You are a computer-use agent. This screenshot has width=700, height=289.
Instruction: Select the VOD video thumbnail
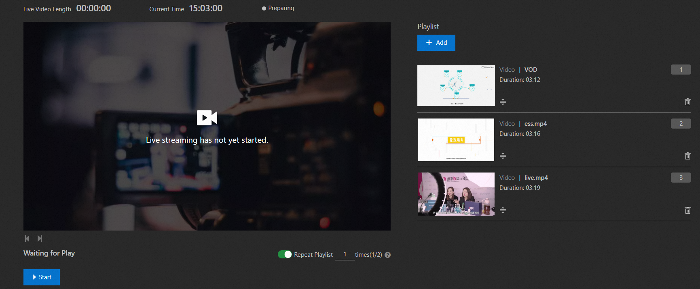click(x=456, y=85)
